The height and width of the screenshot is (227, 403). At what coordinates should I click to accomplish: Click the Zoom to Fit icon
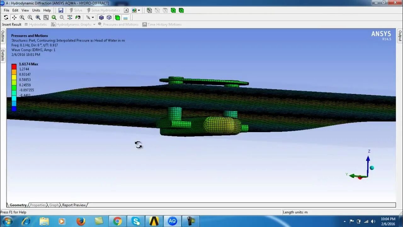point(38,17)
